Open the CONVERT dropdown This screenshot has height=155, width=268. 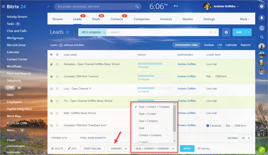coord(119,148)
